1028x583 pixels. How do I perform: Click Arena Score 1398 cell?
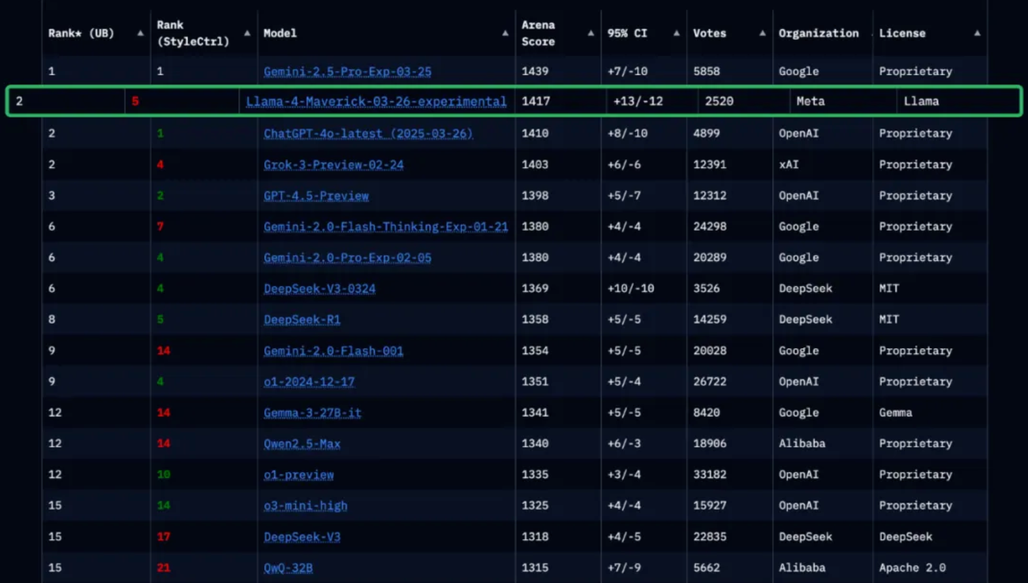(x=535, y=195)
